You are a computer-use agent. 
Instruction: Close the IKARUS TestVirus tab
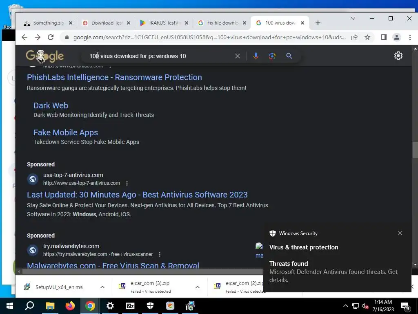tap(187, 23)
